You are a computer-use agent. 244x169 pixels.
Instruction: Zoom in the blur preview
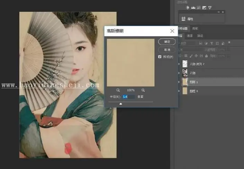click(143, 90)
